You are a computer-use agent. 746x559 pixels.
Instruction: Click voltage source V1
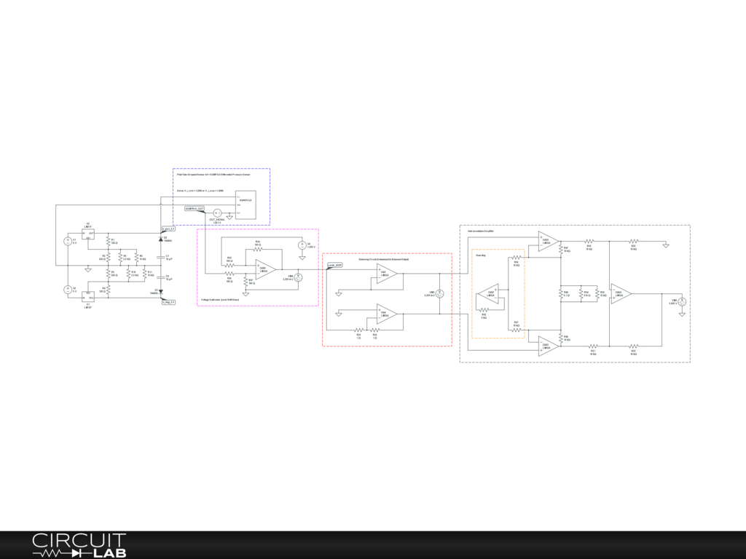pyautogui.click(x=67, y=242)
